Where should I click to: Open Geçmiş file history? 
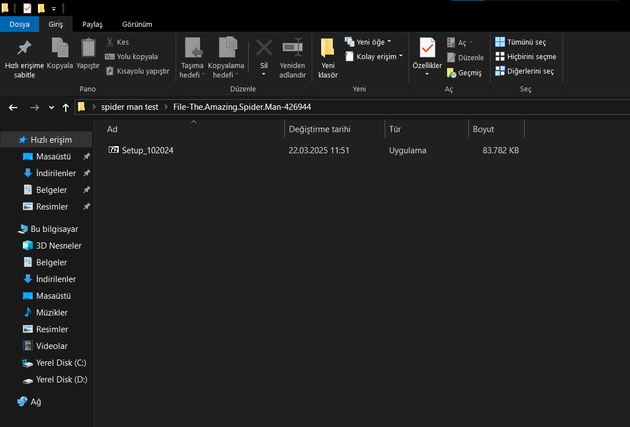pos(464,72)
